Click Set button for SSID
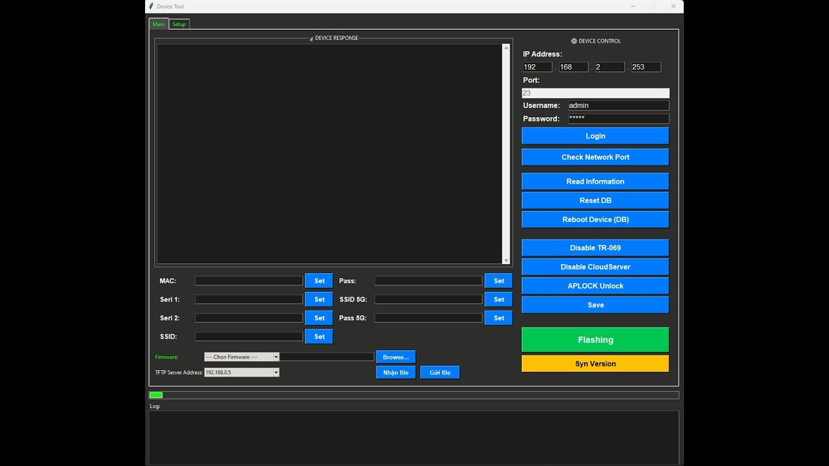This screenshot has height=466, width=829. coord(319,337)
